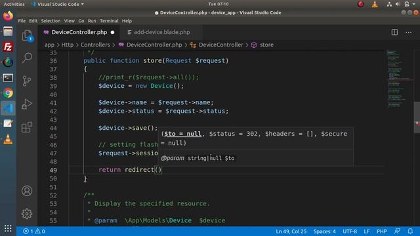Viewport: 420px width, 236px height.
Task: Open the Terminal from the dock
Action: [x=8, y=78]
